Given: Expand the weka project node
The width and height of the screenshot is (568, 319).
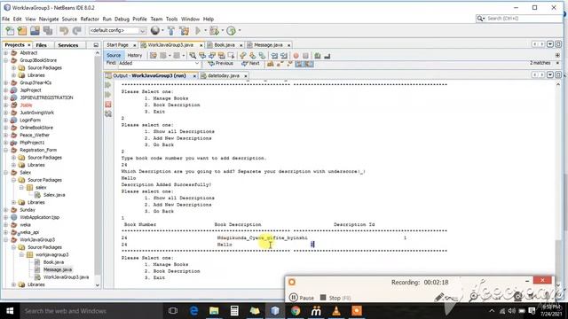Looking at the screenshot, I should coord(6,224).
